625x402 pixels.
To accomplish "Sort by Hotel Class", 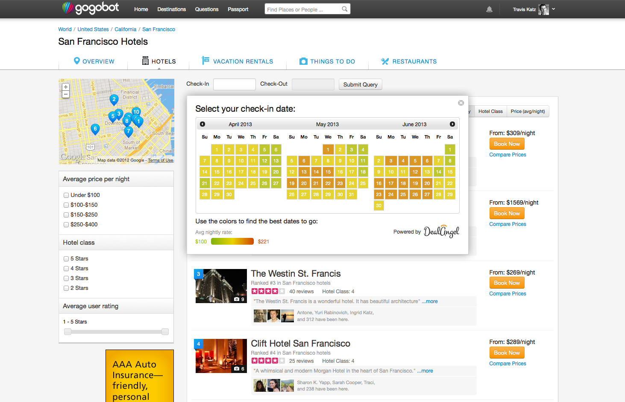I will pyautogui.click(x=490, y=111).
